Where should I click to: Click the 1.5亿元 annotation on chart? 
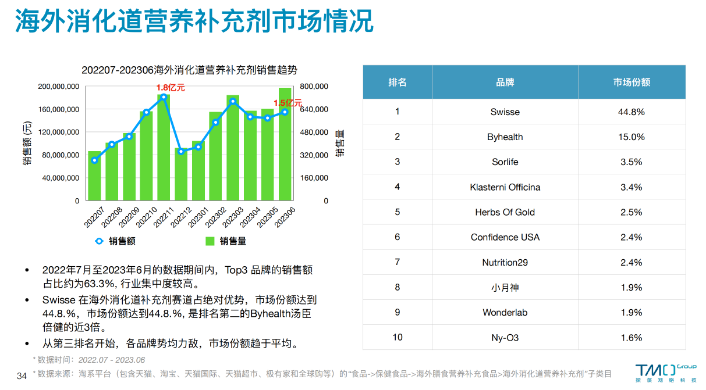coord(288,103)
